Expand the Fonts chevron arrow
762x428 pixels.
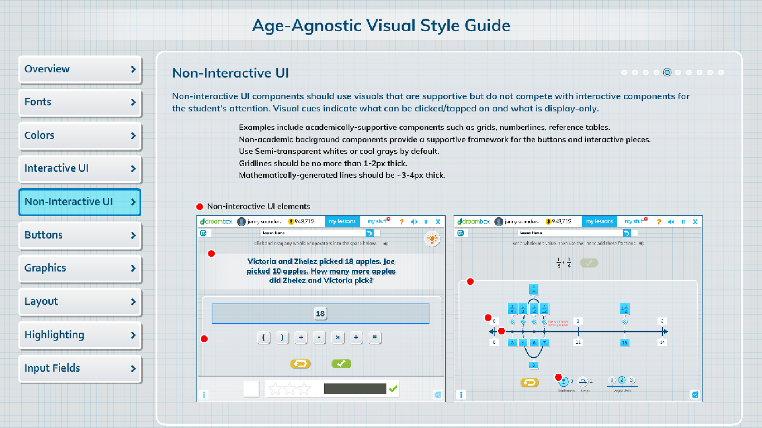pyautogui.click(x=133, y=102)
